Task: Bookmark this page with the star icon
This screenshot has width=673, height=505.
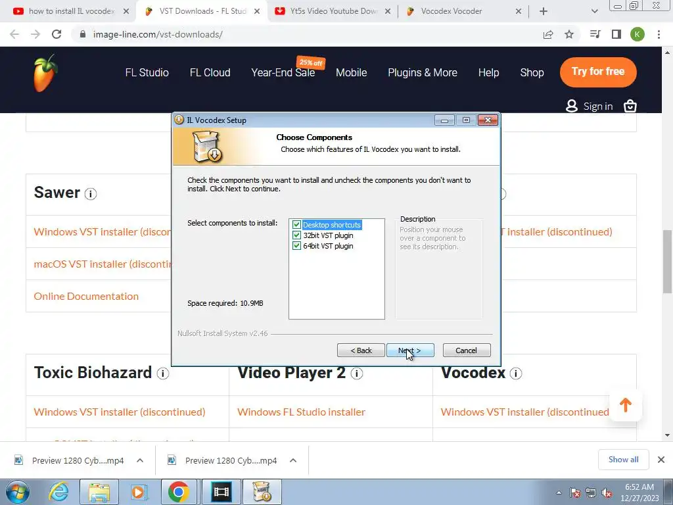Action: coord(569,34)
